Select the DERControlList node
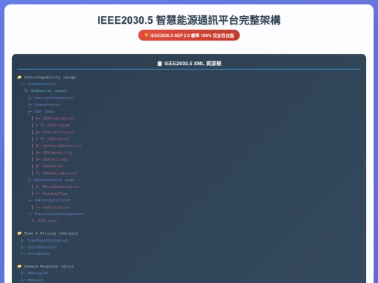378x283 pixels. click(58, 132)
